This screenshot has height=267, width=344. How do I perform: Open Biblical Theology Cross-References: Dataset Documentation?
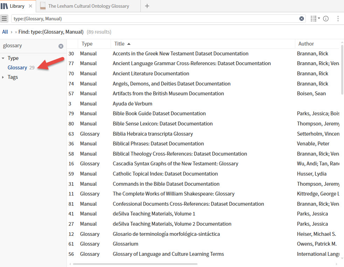coord(180,154)
